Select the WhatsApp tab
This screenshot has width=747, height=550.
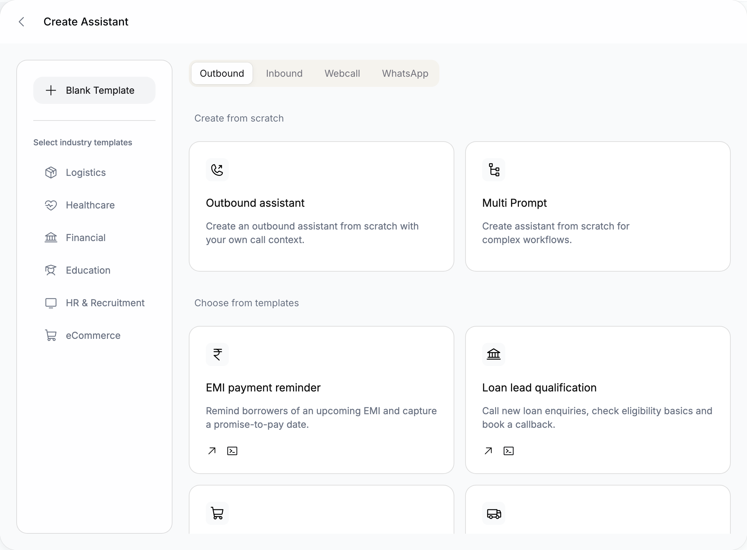[405, 73]
